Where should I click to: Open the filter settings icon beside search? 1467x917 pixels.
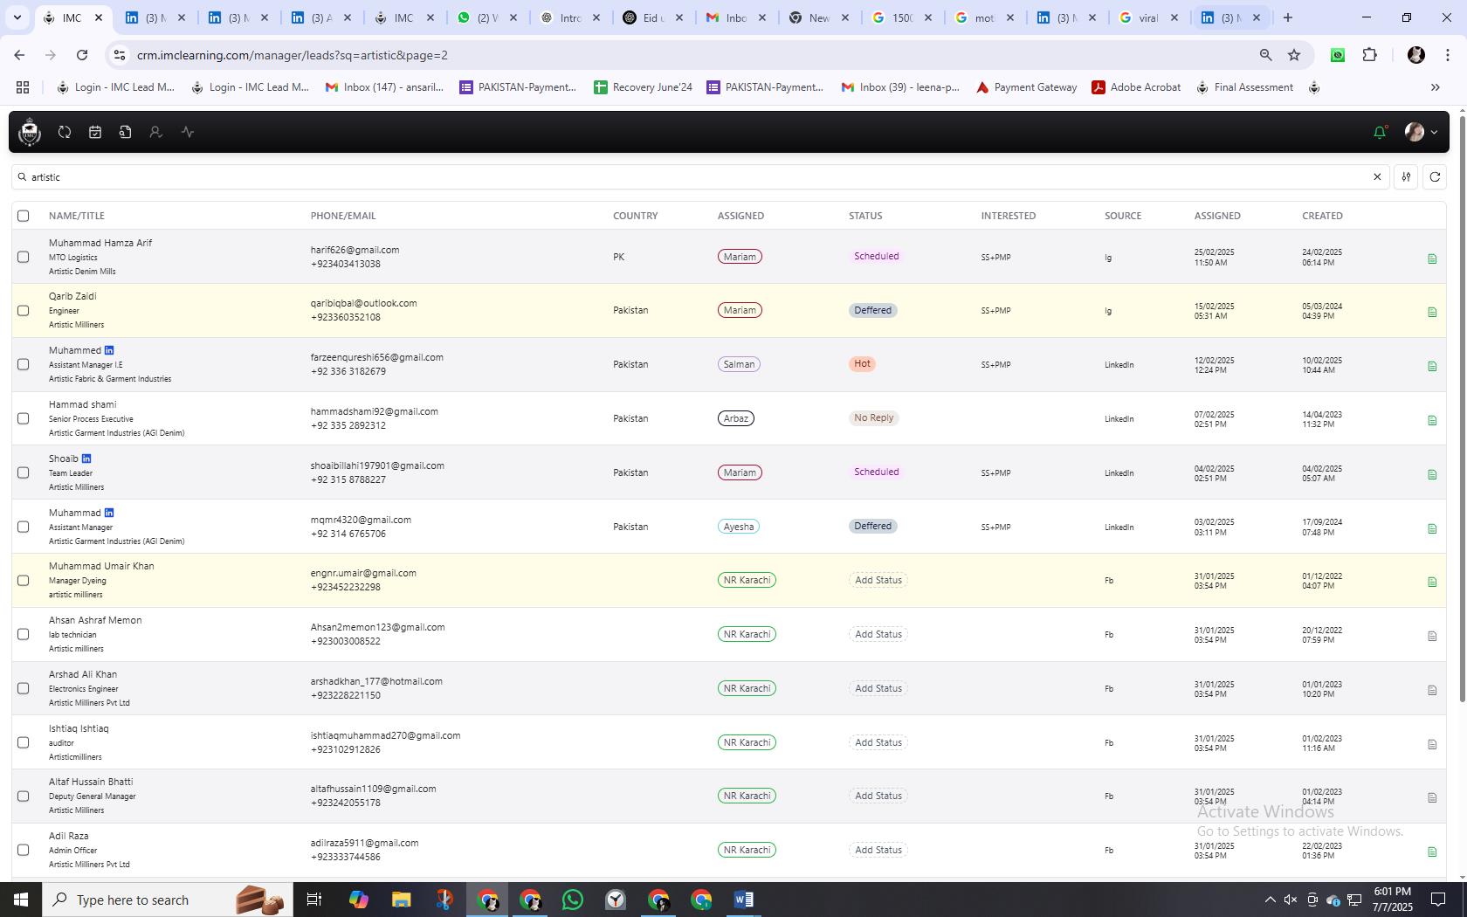[x=1406, y=177]
